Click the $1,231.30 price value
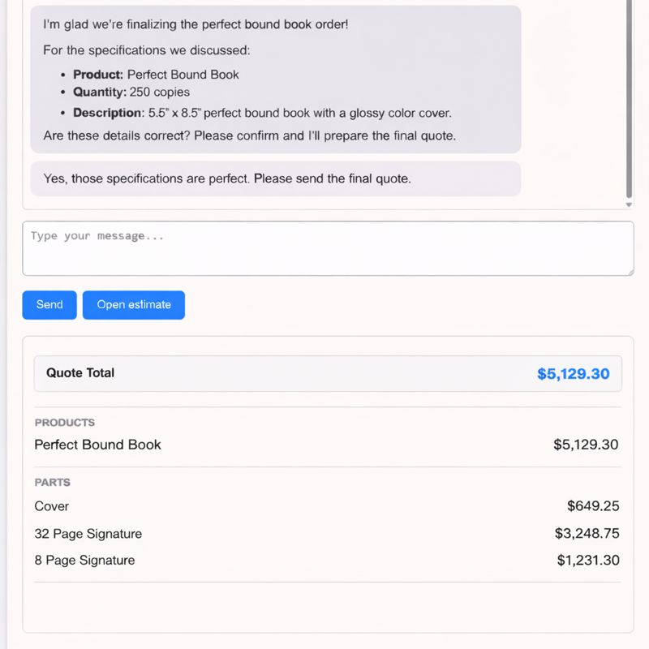The height and width of the screenshot is (649, 649). [587, 560]
